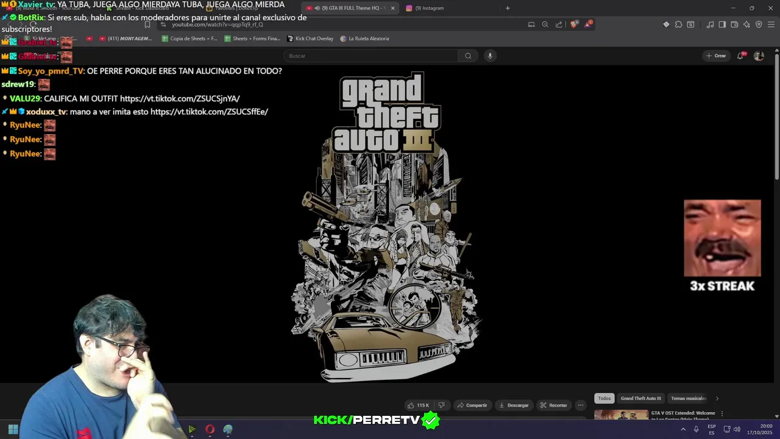Open a new browser tab

[508, 8]
